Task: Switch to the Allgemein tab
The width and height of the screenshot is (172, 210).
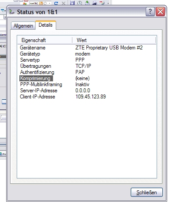Action: point(23,26)
